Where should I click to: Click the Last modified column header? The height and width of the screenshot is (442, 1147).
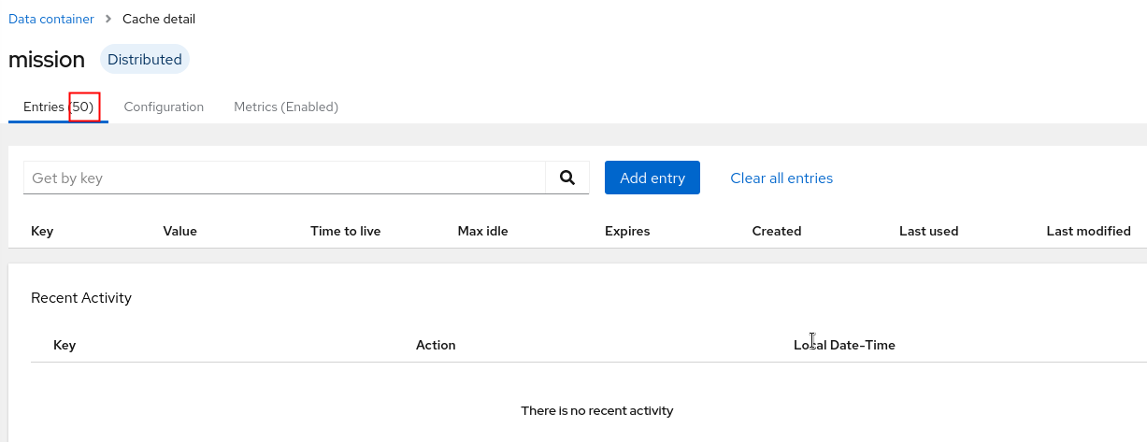click(1089, 231)
